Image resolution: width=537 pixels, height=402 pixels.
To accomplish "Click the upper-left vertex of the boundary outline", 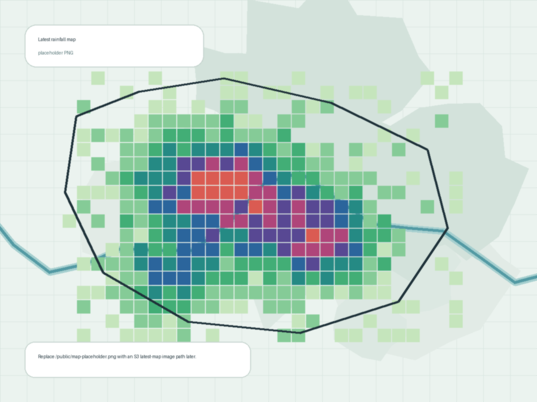I will 77,117.
